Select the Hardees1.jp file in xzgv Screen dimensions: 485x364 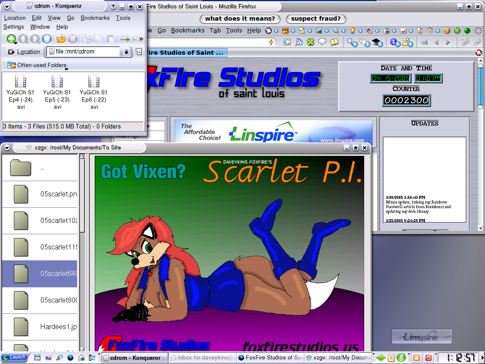(40, 327)
